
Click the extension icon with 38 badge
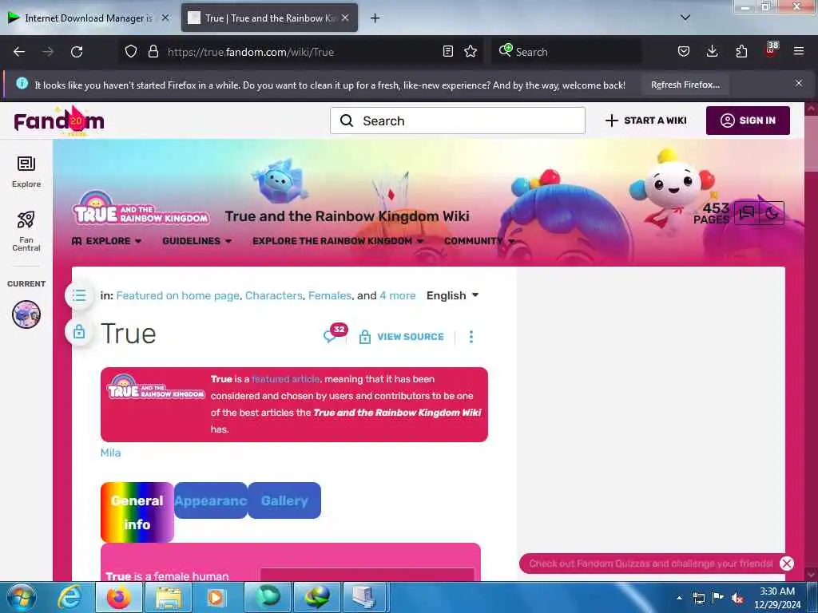pyautogui.click(x=771, y=49)
